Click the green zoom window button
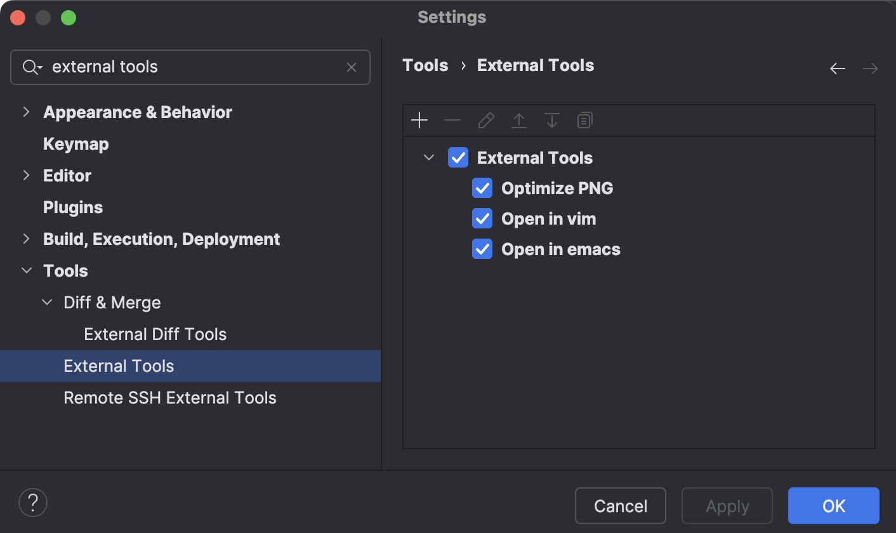896x533 pixels. point(69,18)
